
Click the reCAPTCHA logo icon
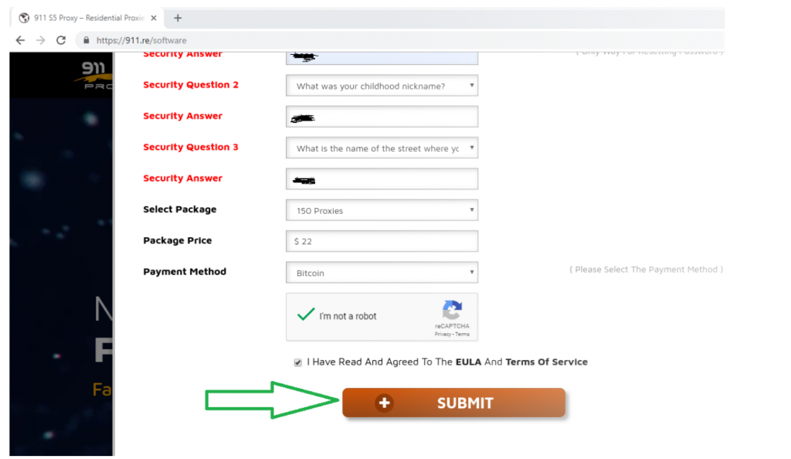coord(453,310)
